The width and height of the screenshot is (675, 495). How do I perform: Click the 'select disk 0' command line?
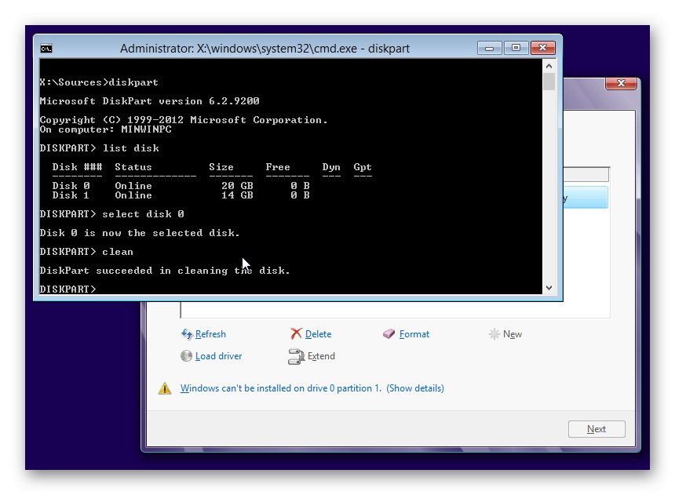[x=112, y=214]
